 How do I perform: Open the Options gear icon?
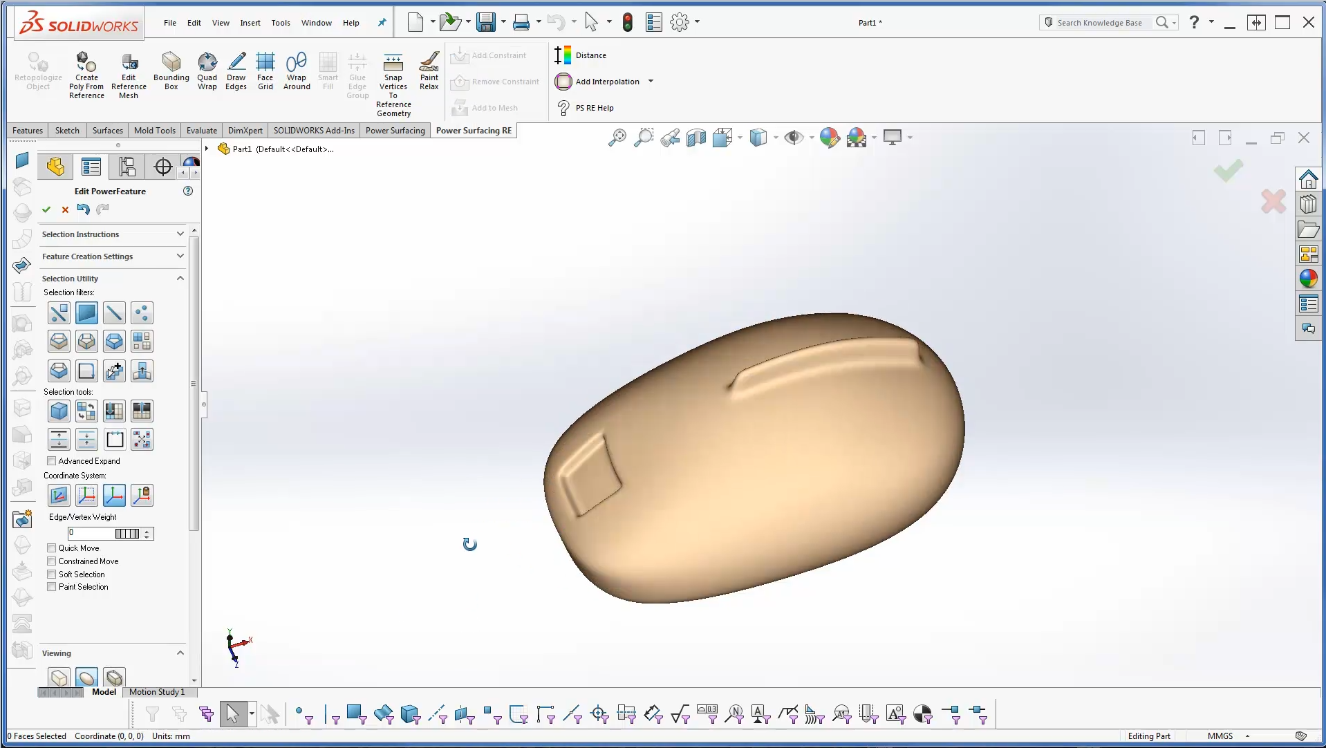tap(680, 22)
